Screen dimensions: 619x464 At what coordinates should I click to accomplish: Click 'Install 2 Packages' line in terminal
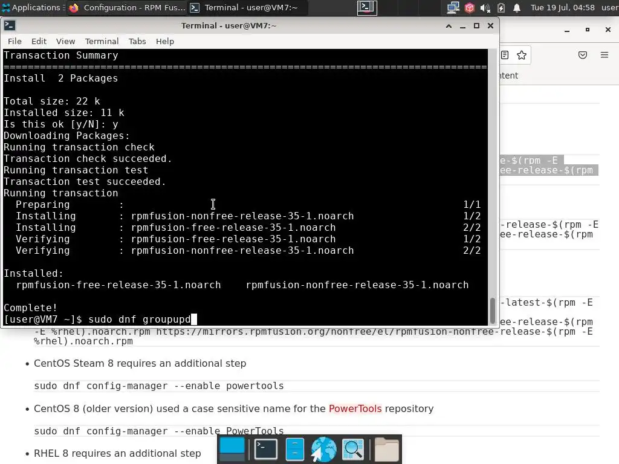click(61, 78)
